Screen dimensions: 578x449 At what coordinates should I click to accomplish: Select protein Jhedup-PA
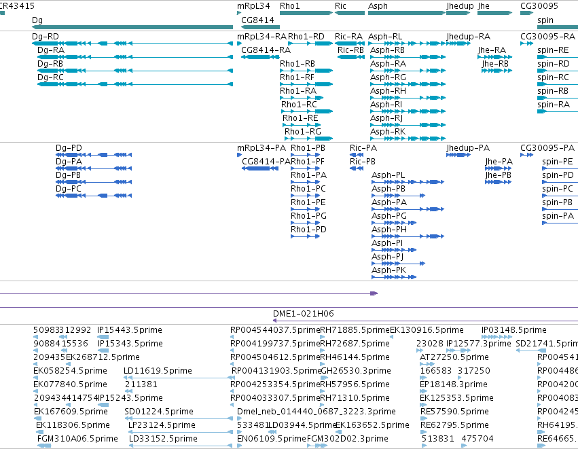pos(458,155)
